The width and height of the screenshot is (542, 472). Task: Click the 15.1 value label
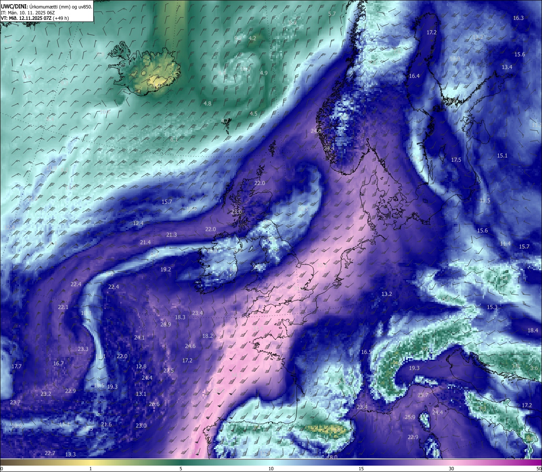coord(502,155)
